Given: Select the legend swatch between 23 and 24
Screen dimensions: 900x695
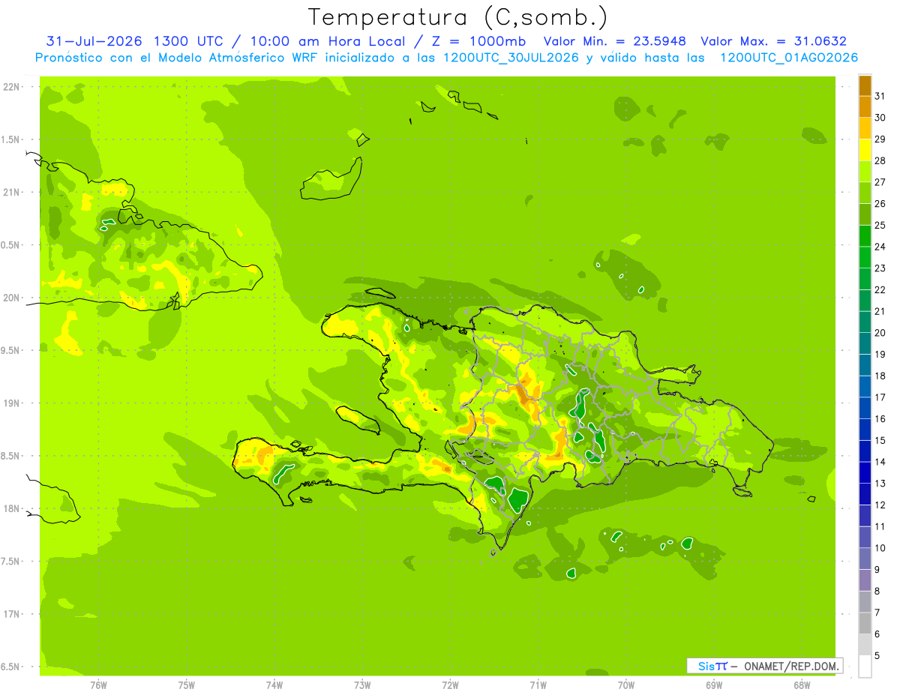Looking at the screenshot, I should coord(865,257).
